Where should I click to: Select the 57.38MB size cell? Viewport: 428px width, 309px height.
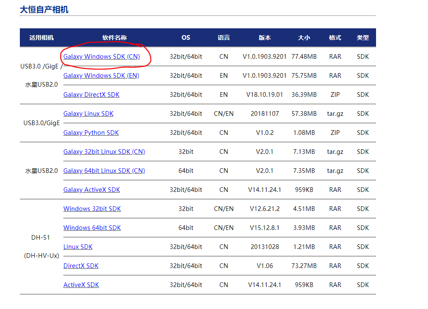point(304,114)
